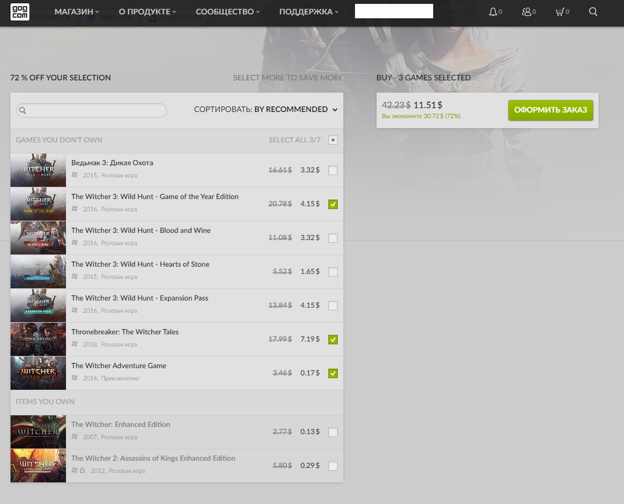This screenshot has width=624, height=504.
Task: Open The Witcher 3 Game of the Year Edition title
Action: pos(155,197)
